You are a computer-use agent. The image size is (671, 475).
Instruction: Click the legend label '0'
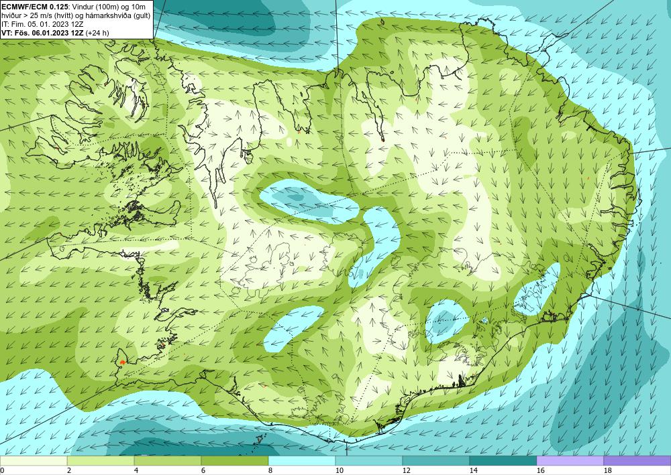[2, 471]
